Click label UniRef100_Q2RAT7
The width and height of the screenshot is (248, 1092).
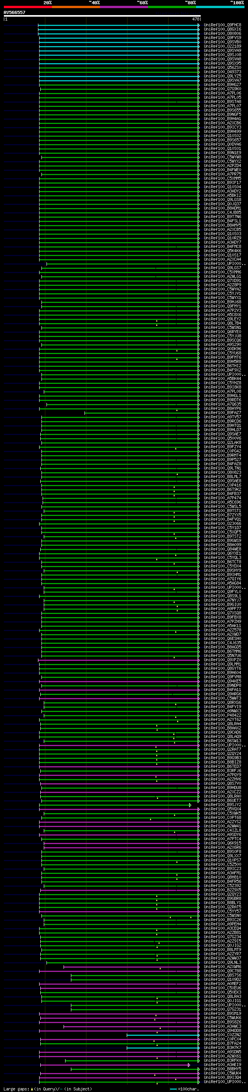coord(222,749)
